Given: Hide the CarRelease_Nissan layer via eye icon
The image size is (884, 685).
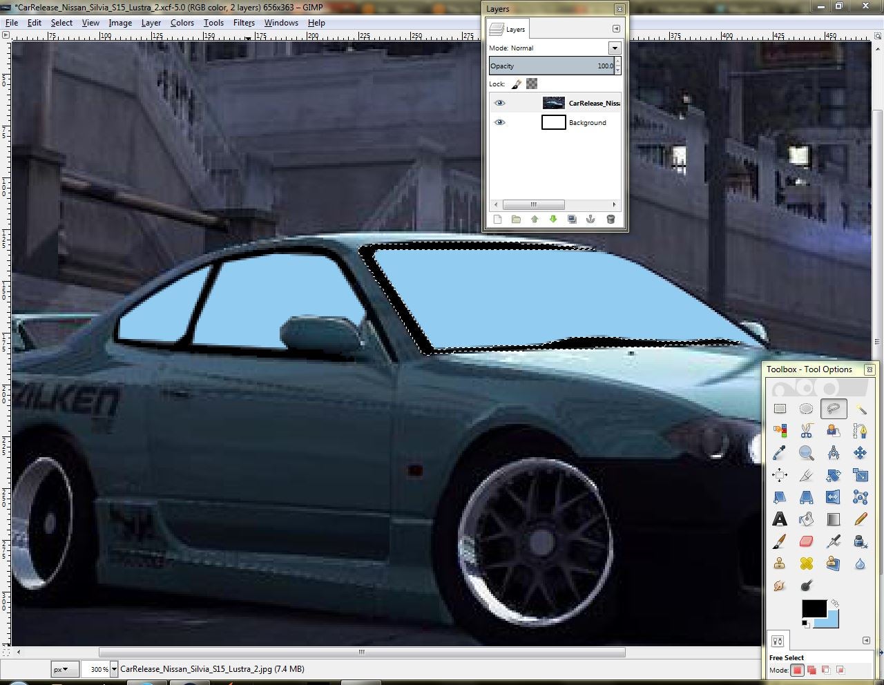Looking at the screenshot, I should (500, 103).
